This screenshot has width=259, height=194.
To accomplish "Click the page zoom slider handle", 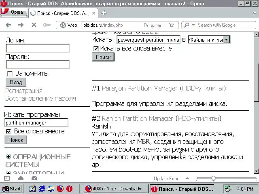I will [213, 178].
